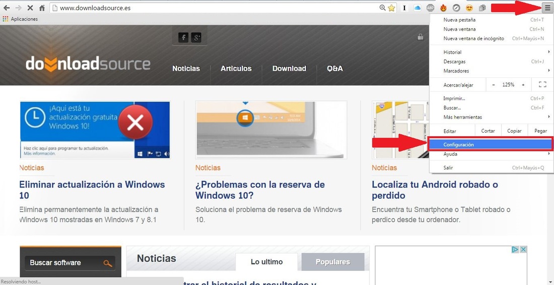Open article Localiza tu Android robado o perdido
Viewport: 554px width, 285px height.
coord(435,190)
